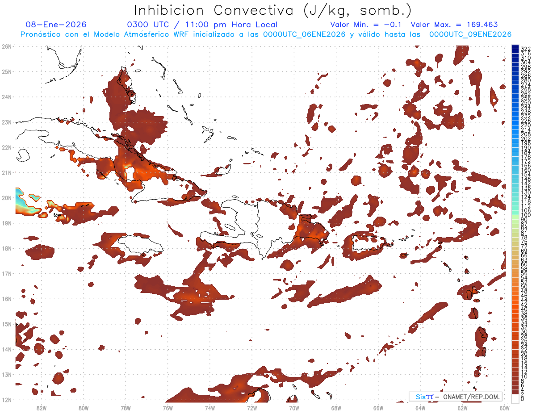
Task: Click the 12N latitude label
Action: point(7,400)
